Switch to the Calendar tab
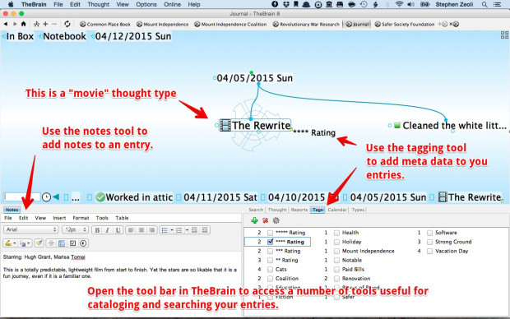 click(x=337, y=210)
